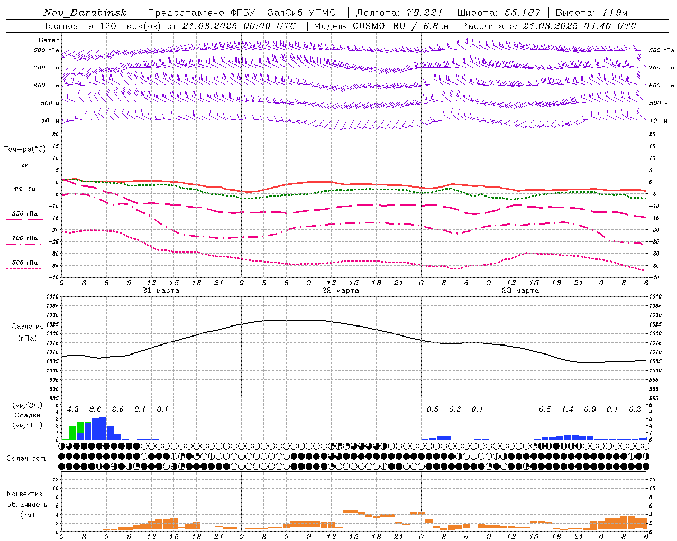Click the (мм/3ч.) unit label

tap(27, 405)
